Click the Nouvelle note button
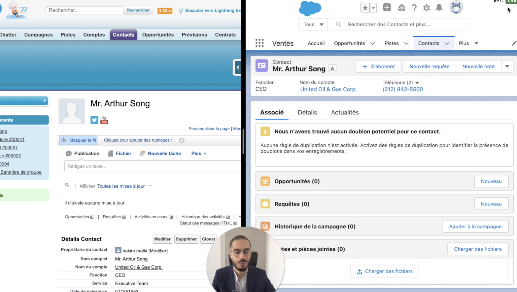The image size is (517, 292). click(478, 66)
